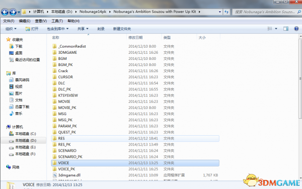Select the 3DMGAME folder icon

[x=55, y=52]
